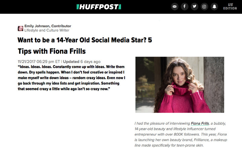Open the photo of girl in pink sweater
This screenshot has height=161, width=242.
[180, 85]
